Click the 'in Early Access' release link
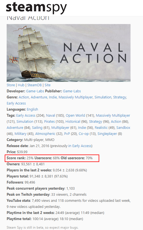This screenshot has width=143, height=230. pos(80,146)
